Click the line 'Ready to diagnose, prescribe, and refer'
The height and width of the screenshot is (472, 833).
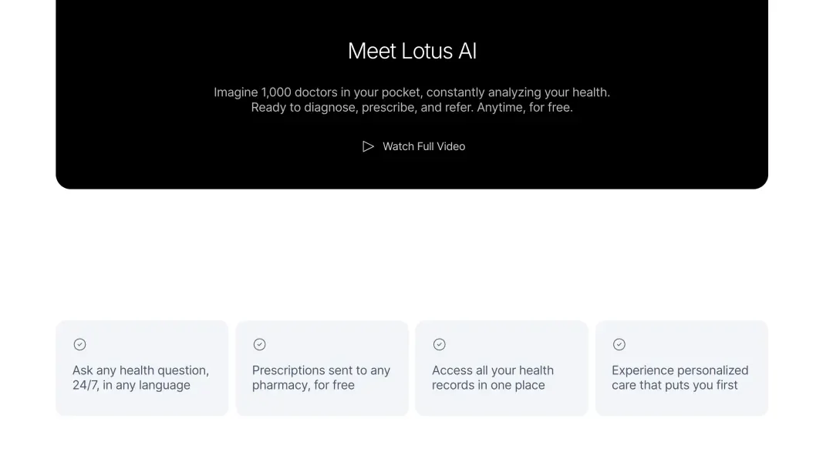pos(412,107)
